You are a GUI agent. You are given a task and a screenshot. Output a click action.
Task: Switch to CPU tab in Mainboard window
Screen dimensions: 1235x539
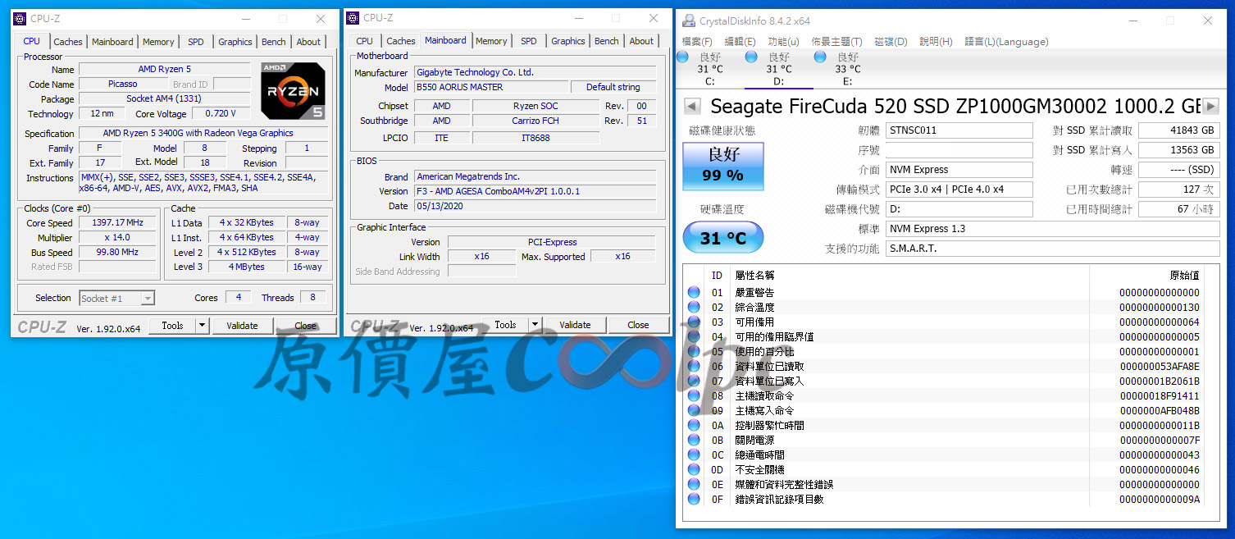click(x=365, y=41)
